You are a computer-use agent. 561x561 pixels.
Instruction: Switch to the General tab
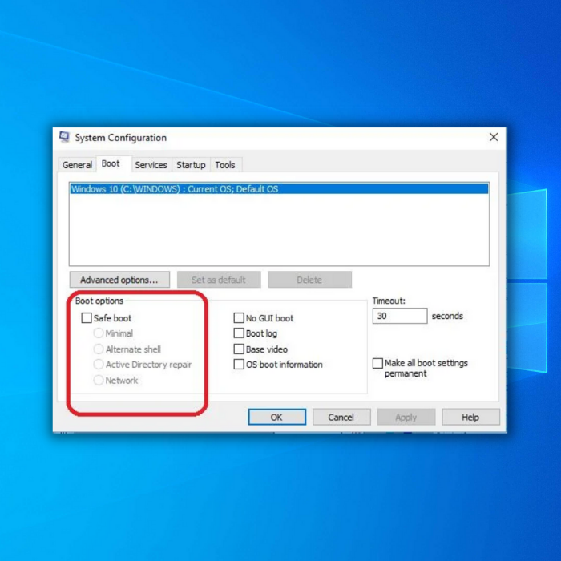(x=77, y=165)
